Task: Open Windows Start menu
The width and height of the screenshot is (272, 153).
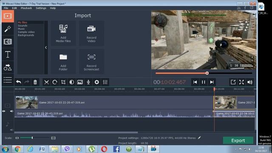Action: (x=5, y=149)
